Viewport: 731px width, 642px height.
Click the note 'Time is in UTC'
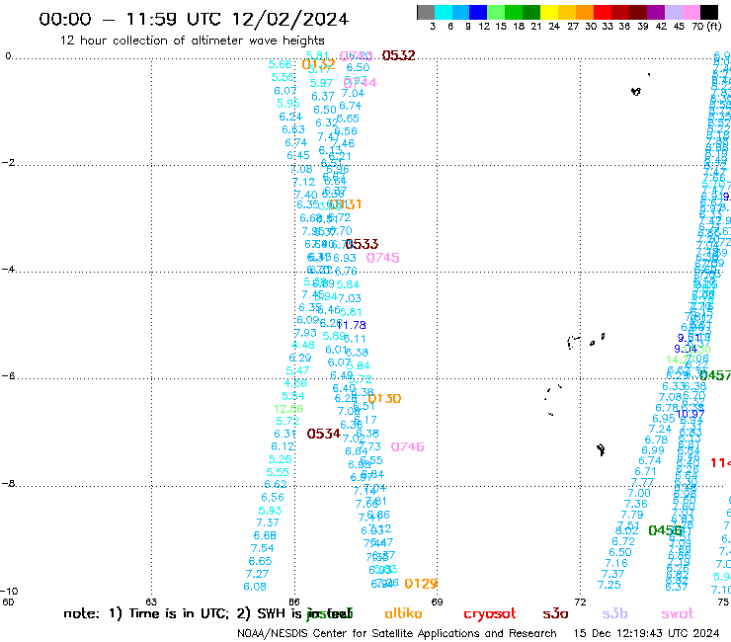pos(179,613)
